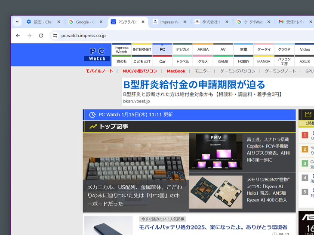Close the PC/テクノロジー active tab

pos(143,22)
